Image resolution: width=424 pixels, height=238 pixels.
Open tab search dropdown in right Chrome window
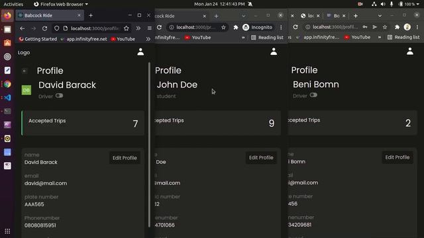[380, 16]
